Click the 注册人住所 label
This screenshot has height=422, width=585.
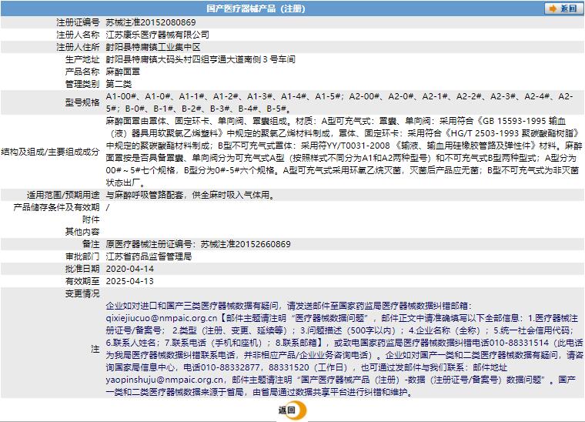pyautogui.click(x=78, y=47)
